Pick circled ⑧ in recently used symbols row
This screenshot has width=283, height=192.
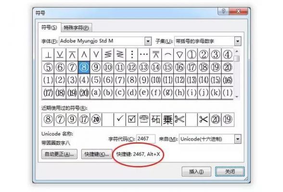pos(48,120)
